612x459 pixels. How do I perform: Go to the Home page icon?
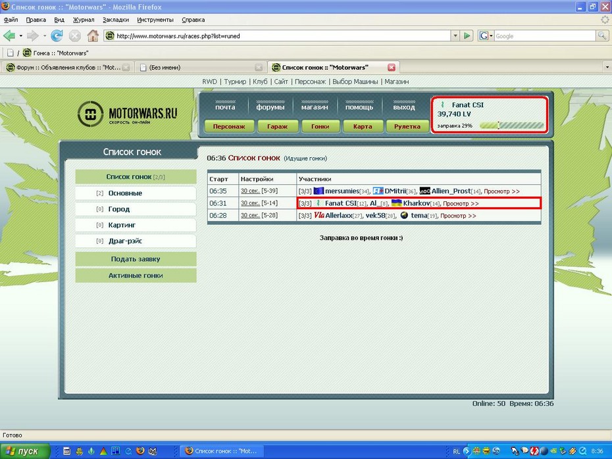point(93,36)
